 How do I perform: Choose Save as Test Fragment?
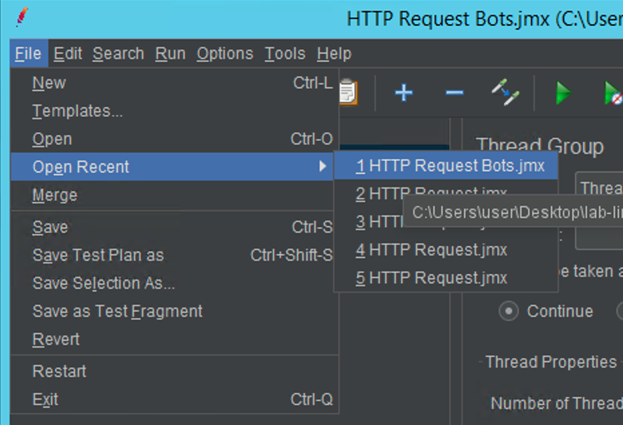(175, 311)
